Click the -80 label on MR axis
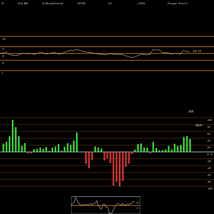 209,182
